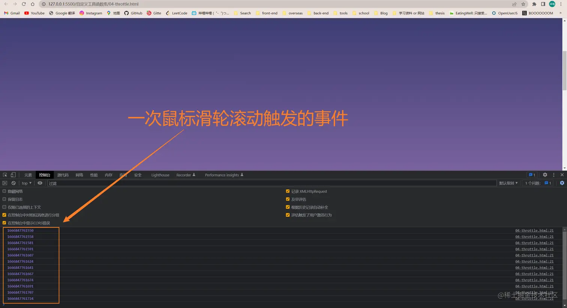Toggle the device toolbar icon in DevTools

pyautogui.click(x=13, y=175)
